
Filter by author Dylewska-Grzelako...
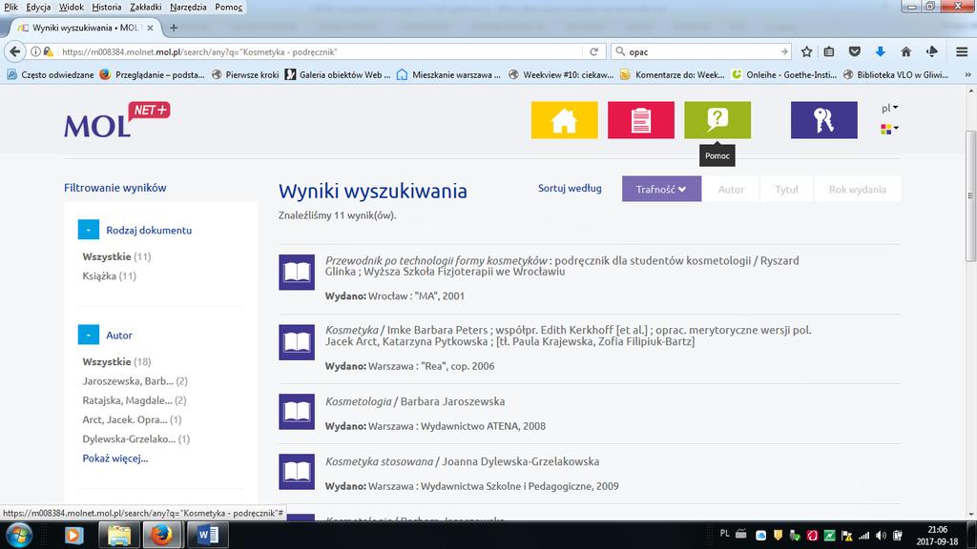[135, 438]
